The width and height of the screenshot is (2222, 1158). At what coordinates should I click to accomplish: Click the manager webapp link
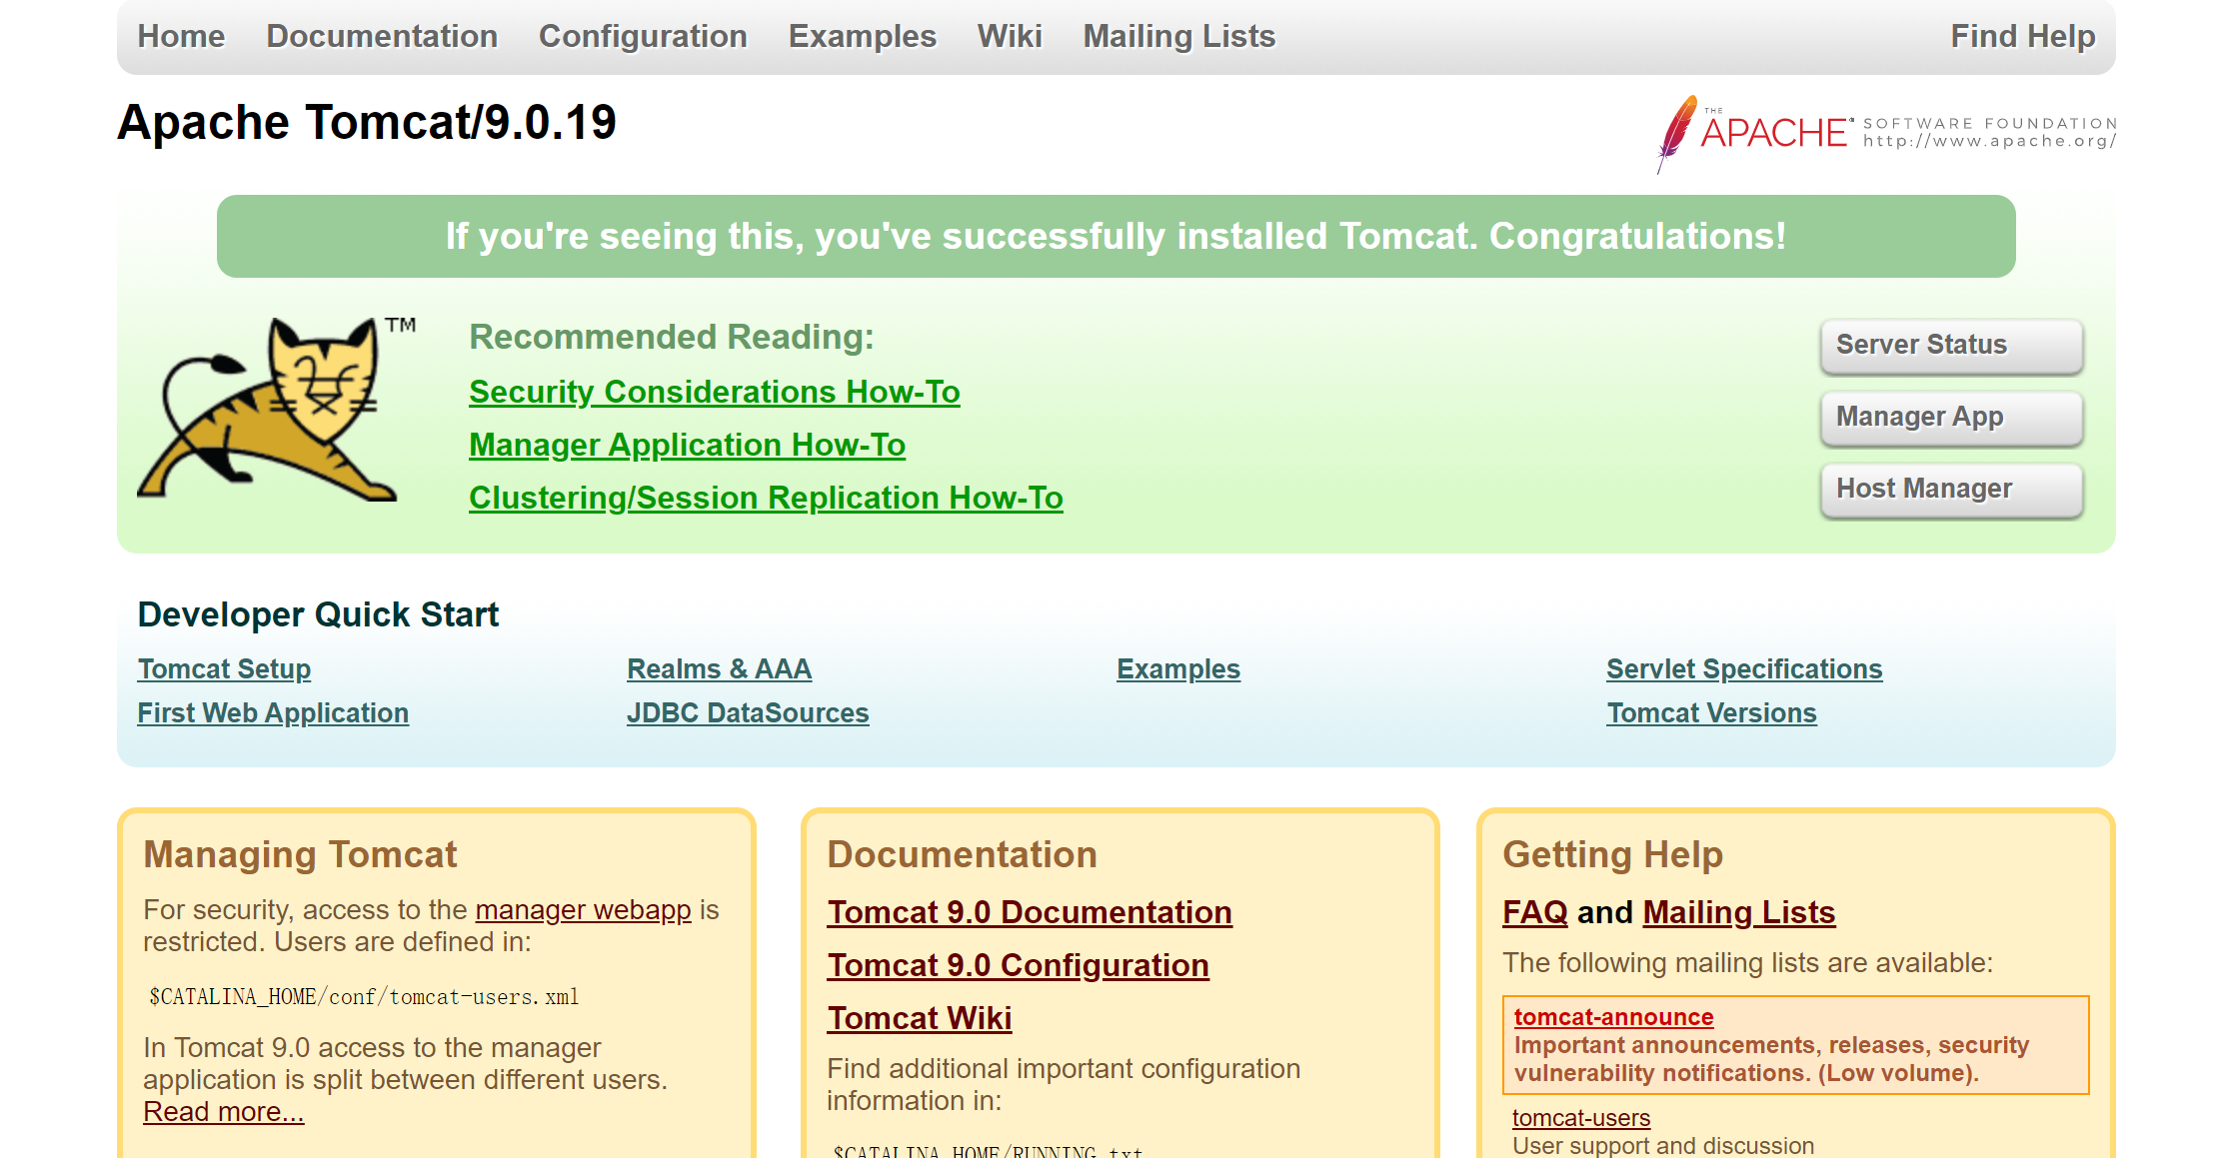tap(583, 910)
